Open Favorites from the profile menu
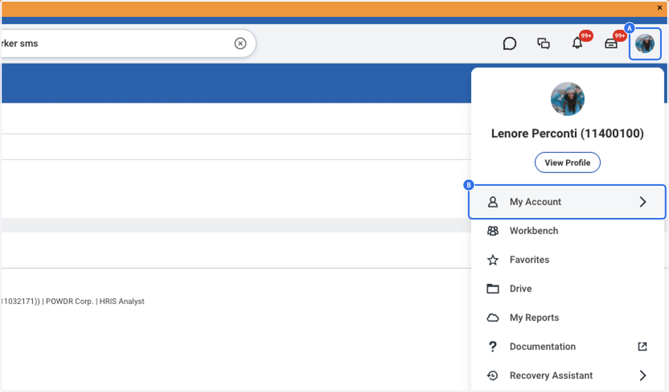The image size is (669, 392). [568, 260]
